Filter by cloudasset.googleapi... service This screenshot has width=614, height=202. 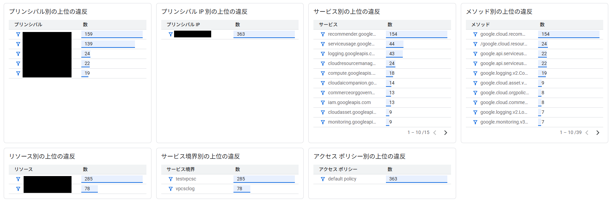coord(323,112)
